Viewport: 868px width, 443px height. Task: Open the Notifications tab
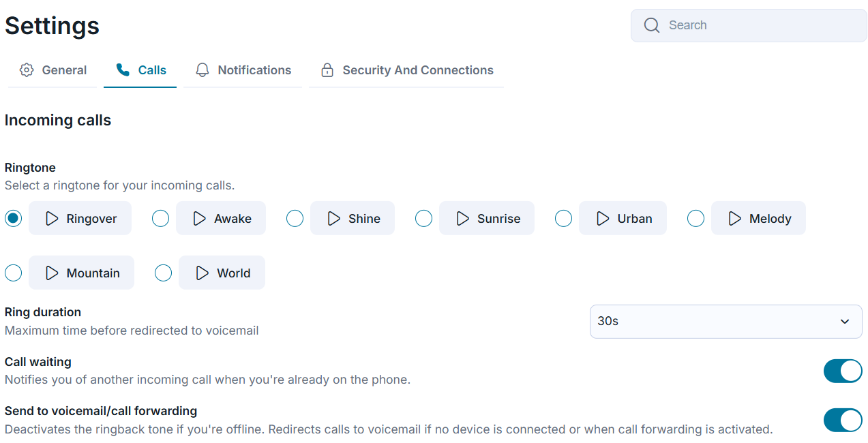click(x=243, y=70)
